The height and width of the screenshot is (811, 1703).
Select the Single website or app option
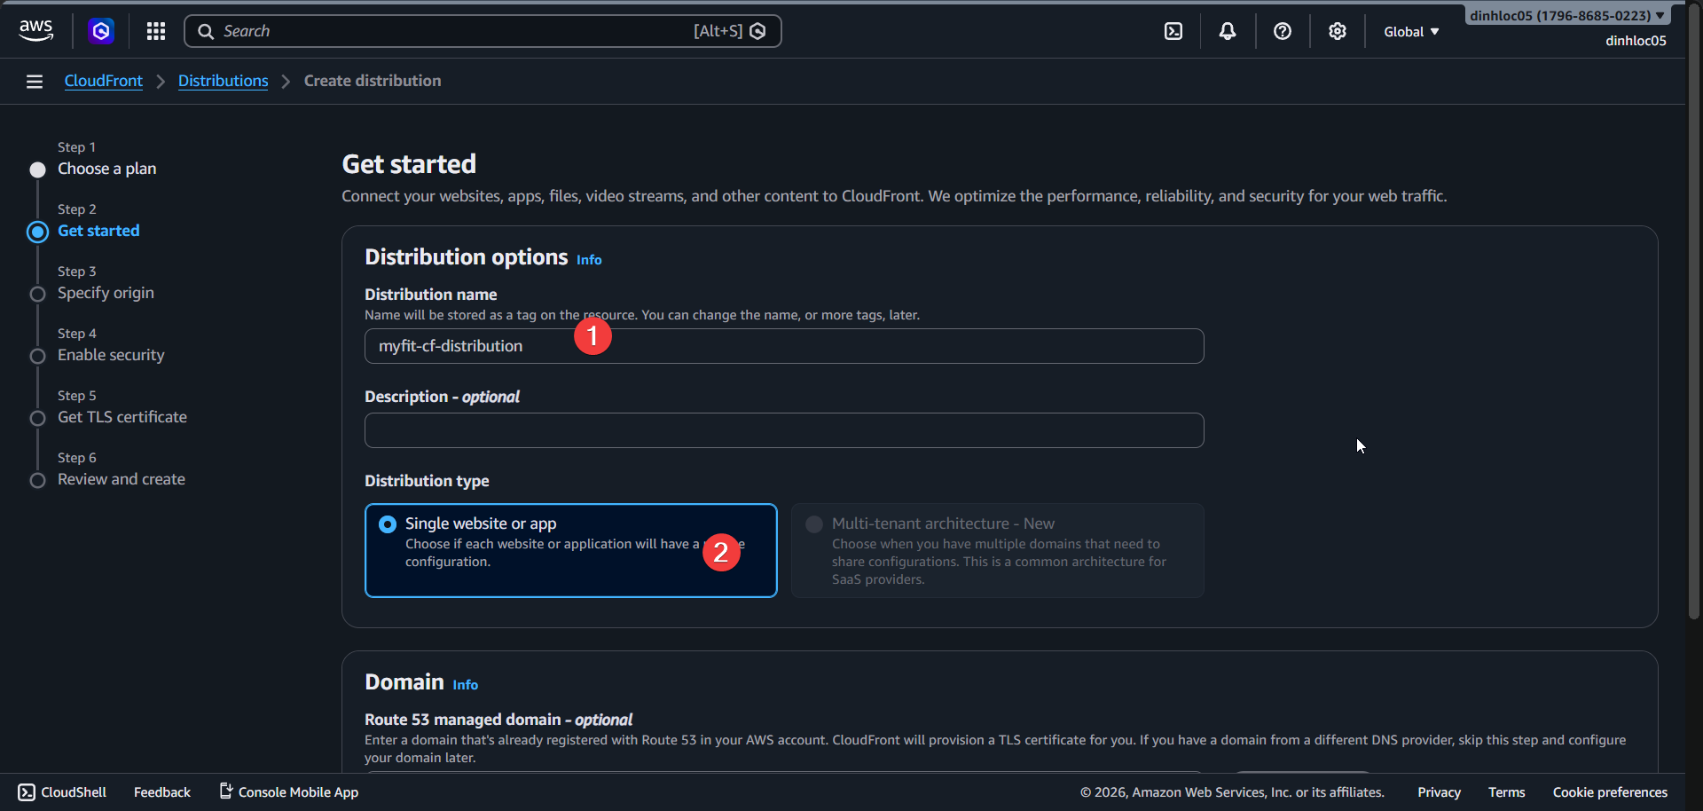pyautogui.click(x=387, y=524)
